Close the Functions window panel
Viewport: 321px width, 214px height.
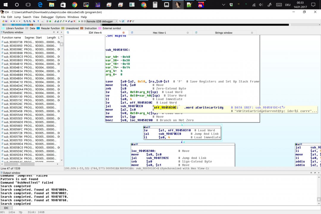point(62,32)
